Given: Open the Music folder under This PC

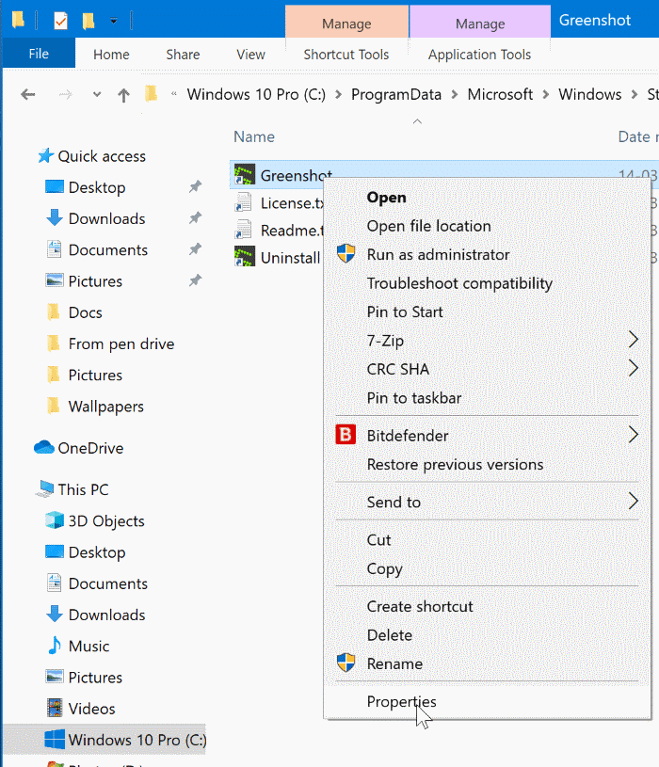Looking at the screenshot, I should click(88, 647).
